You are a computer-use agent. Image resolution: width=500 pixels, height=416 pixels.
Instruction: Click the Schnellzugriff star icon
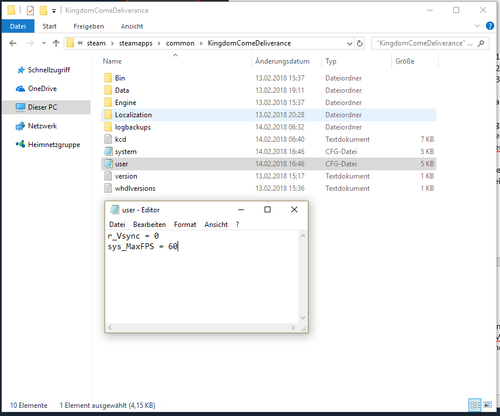[20, 70]
